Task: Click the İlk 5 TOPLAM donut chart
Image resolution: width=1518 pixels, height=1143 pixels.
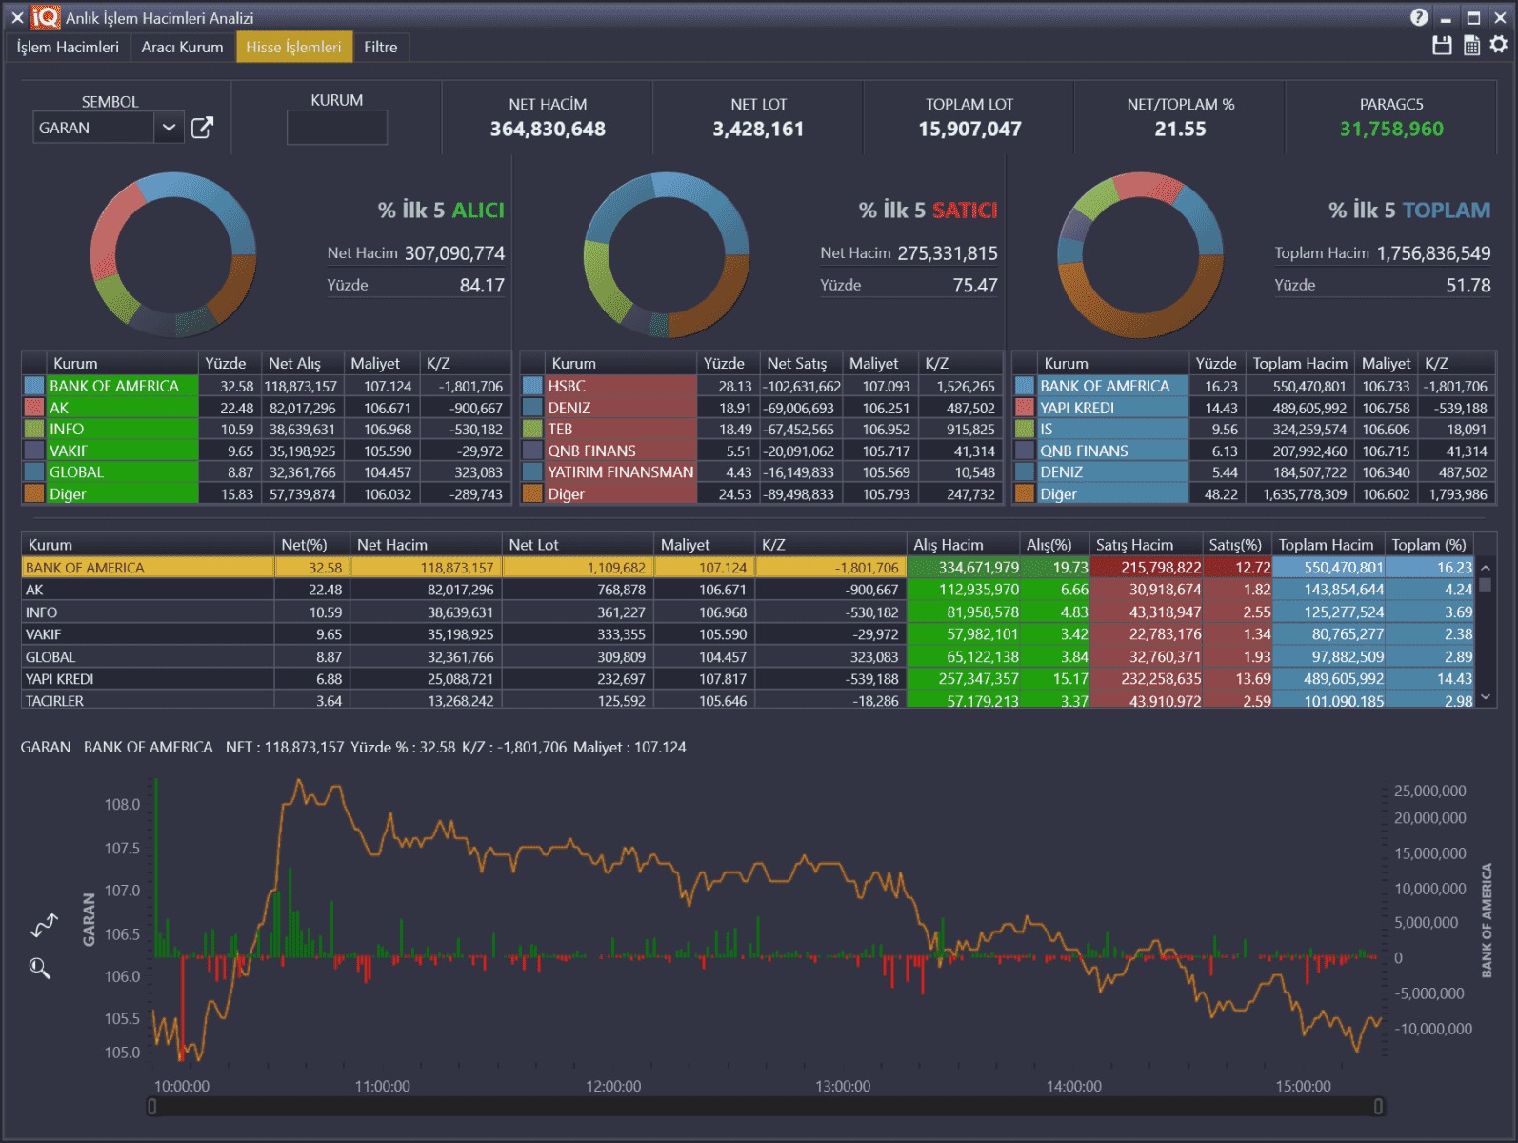Action: 1140,254
